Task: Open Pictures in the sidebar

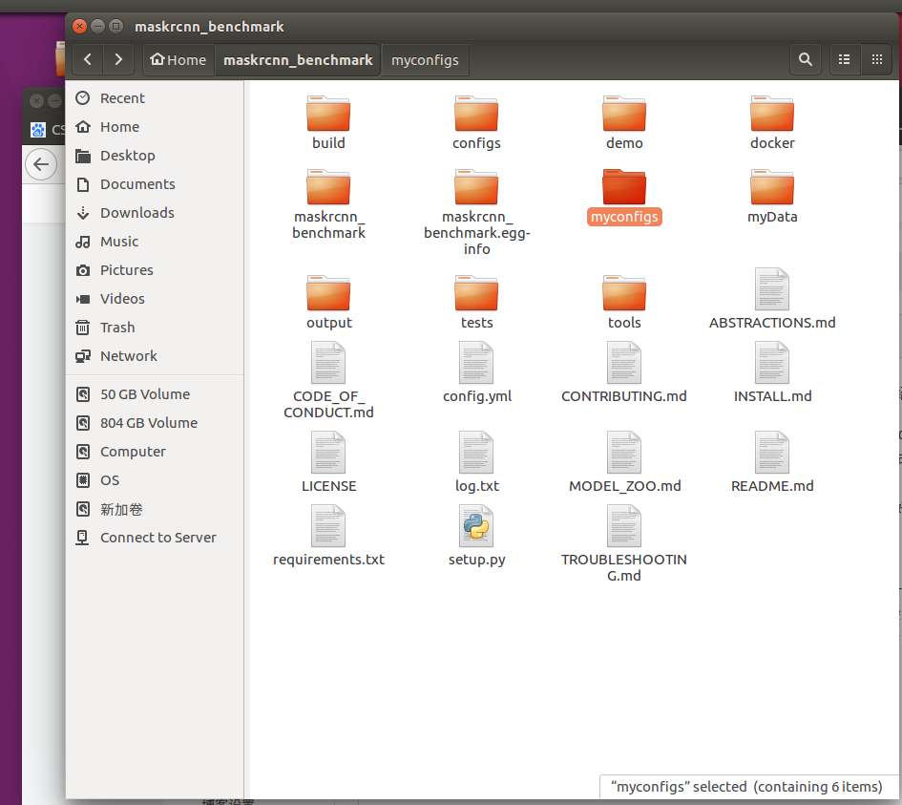Action: click(x=155, y=270)
